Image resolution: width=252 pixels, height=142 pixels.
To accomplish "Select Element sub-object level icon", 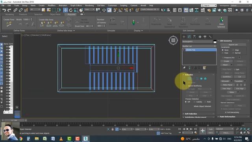I will coord(206,79).
